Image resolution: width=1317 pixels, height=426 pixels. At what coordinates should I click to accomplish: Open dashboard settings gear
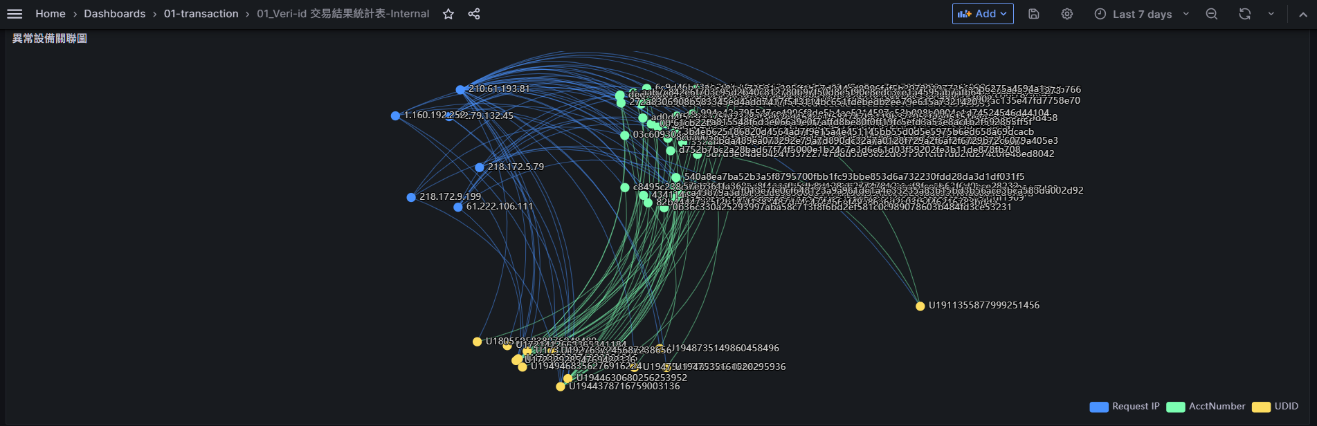(x=1067, y=14)
